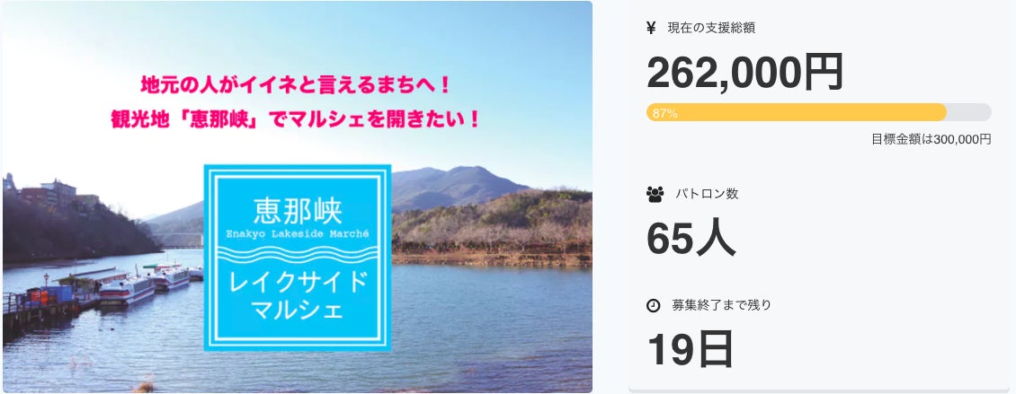Screen dimensions: 1016x394
Task: Click the 19日 remaining days value
Action: point(690,349)
